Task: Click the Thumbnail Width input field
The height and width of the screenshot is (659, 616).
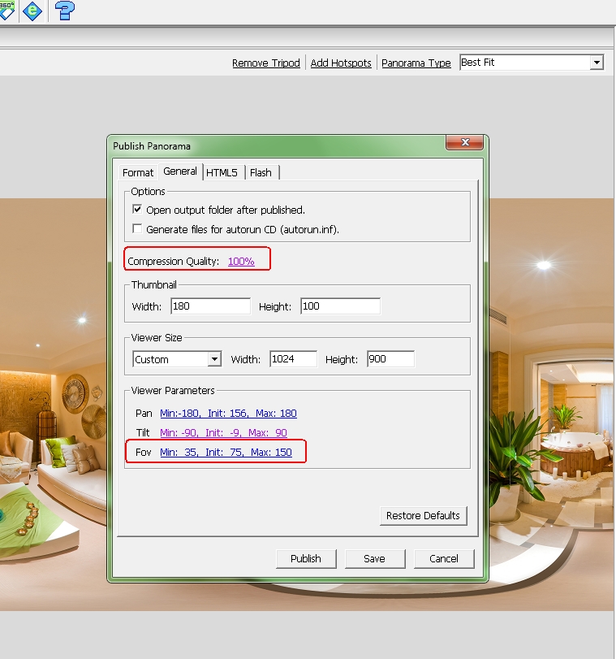Action: coord(210,306)
